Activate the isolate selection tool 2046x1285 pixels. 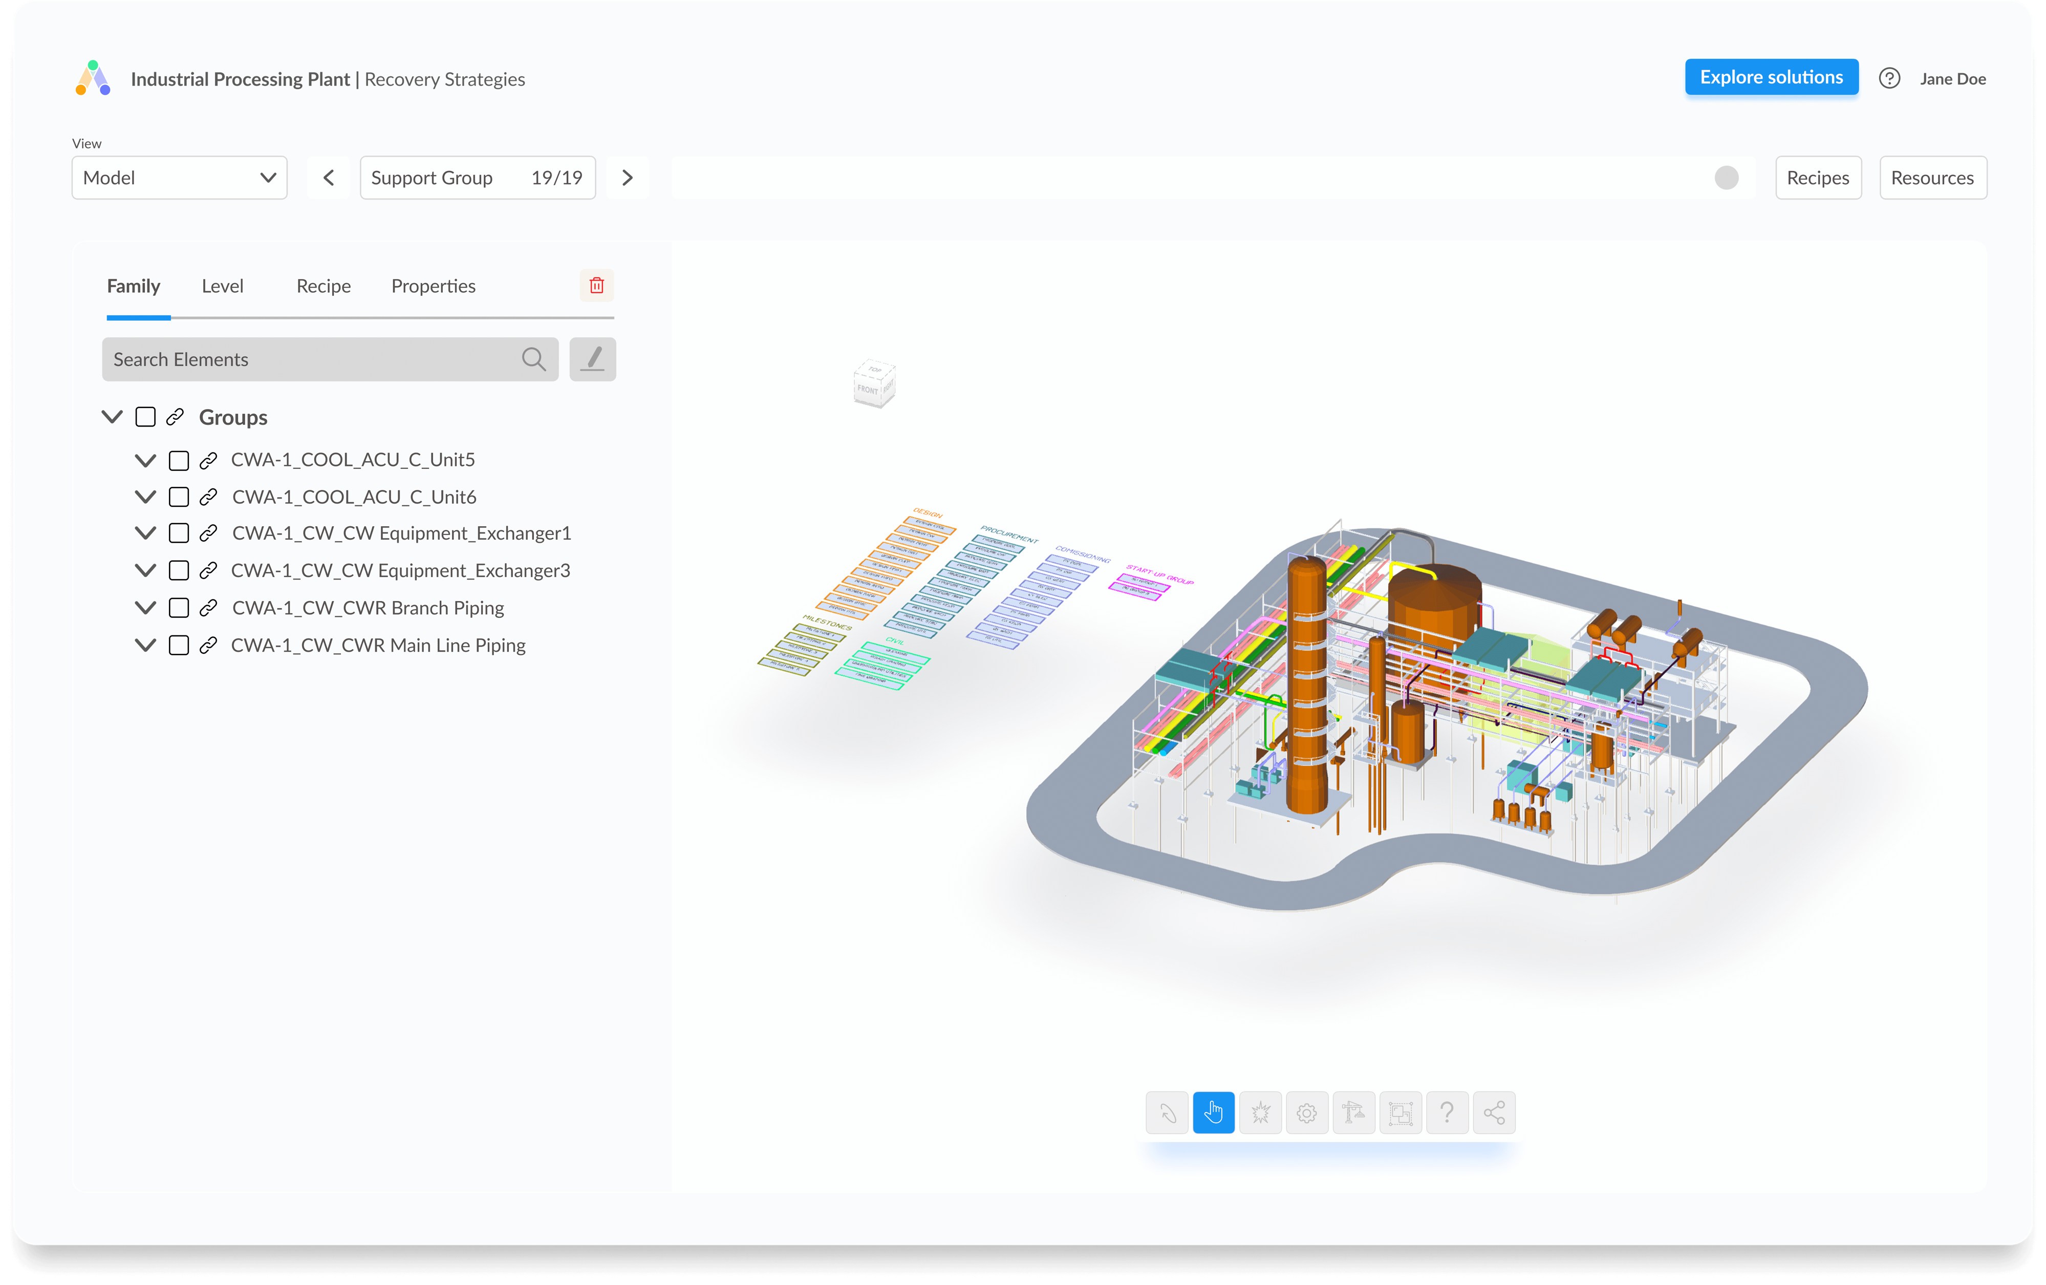(x=1400, y=1112)
